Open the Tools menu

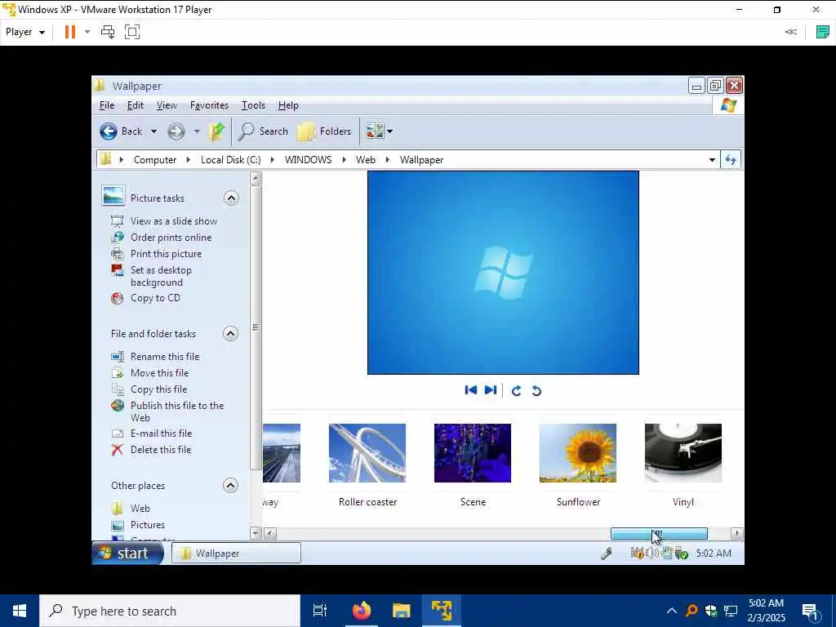[253, 105]
